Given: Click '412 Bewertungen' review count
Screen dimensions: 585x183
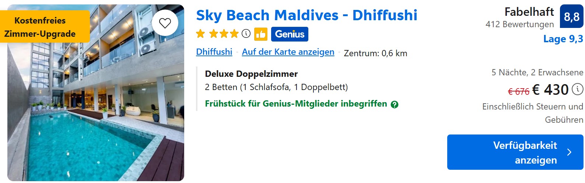Looking at the screenshot, I should point(519,24).
